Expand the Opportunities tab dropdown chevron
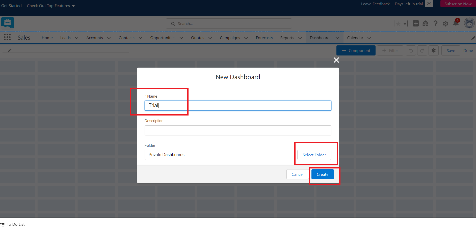Viewport: 476px width, 230px height. (181, 38)
